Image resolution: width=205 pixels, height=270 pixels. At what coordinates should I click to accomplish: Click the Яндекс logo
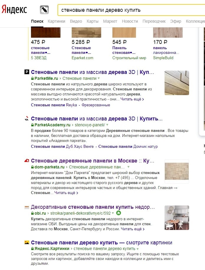(x=14, y=10)
